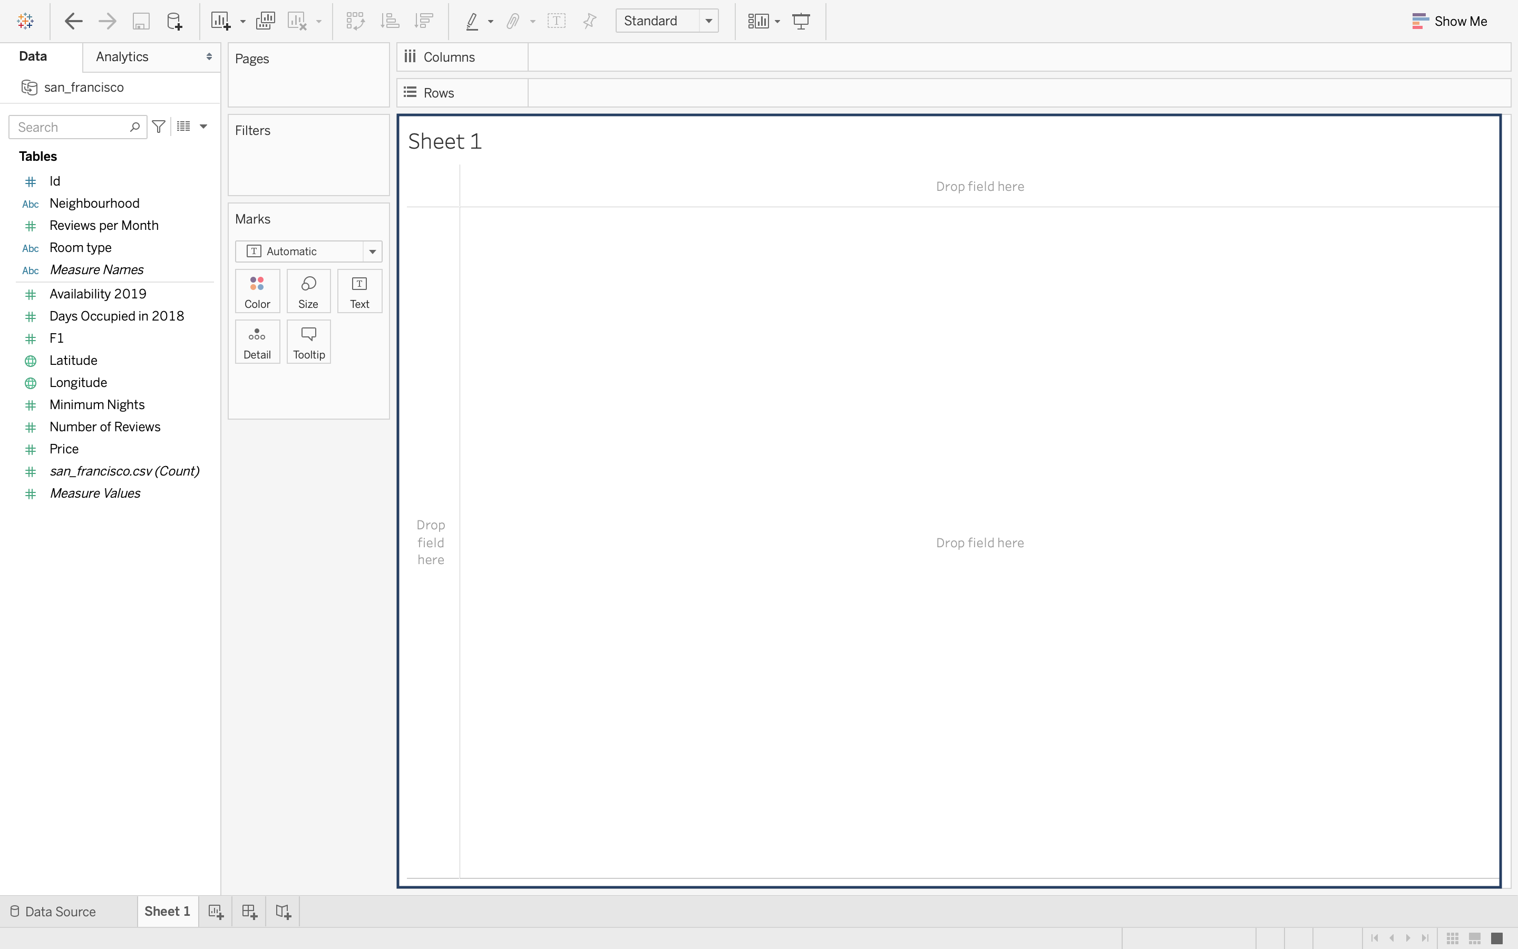Click the field Search box

coord(78,127)
